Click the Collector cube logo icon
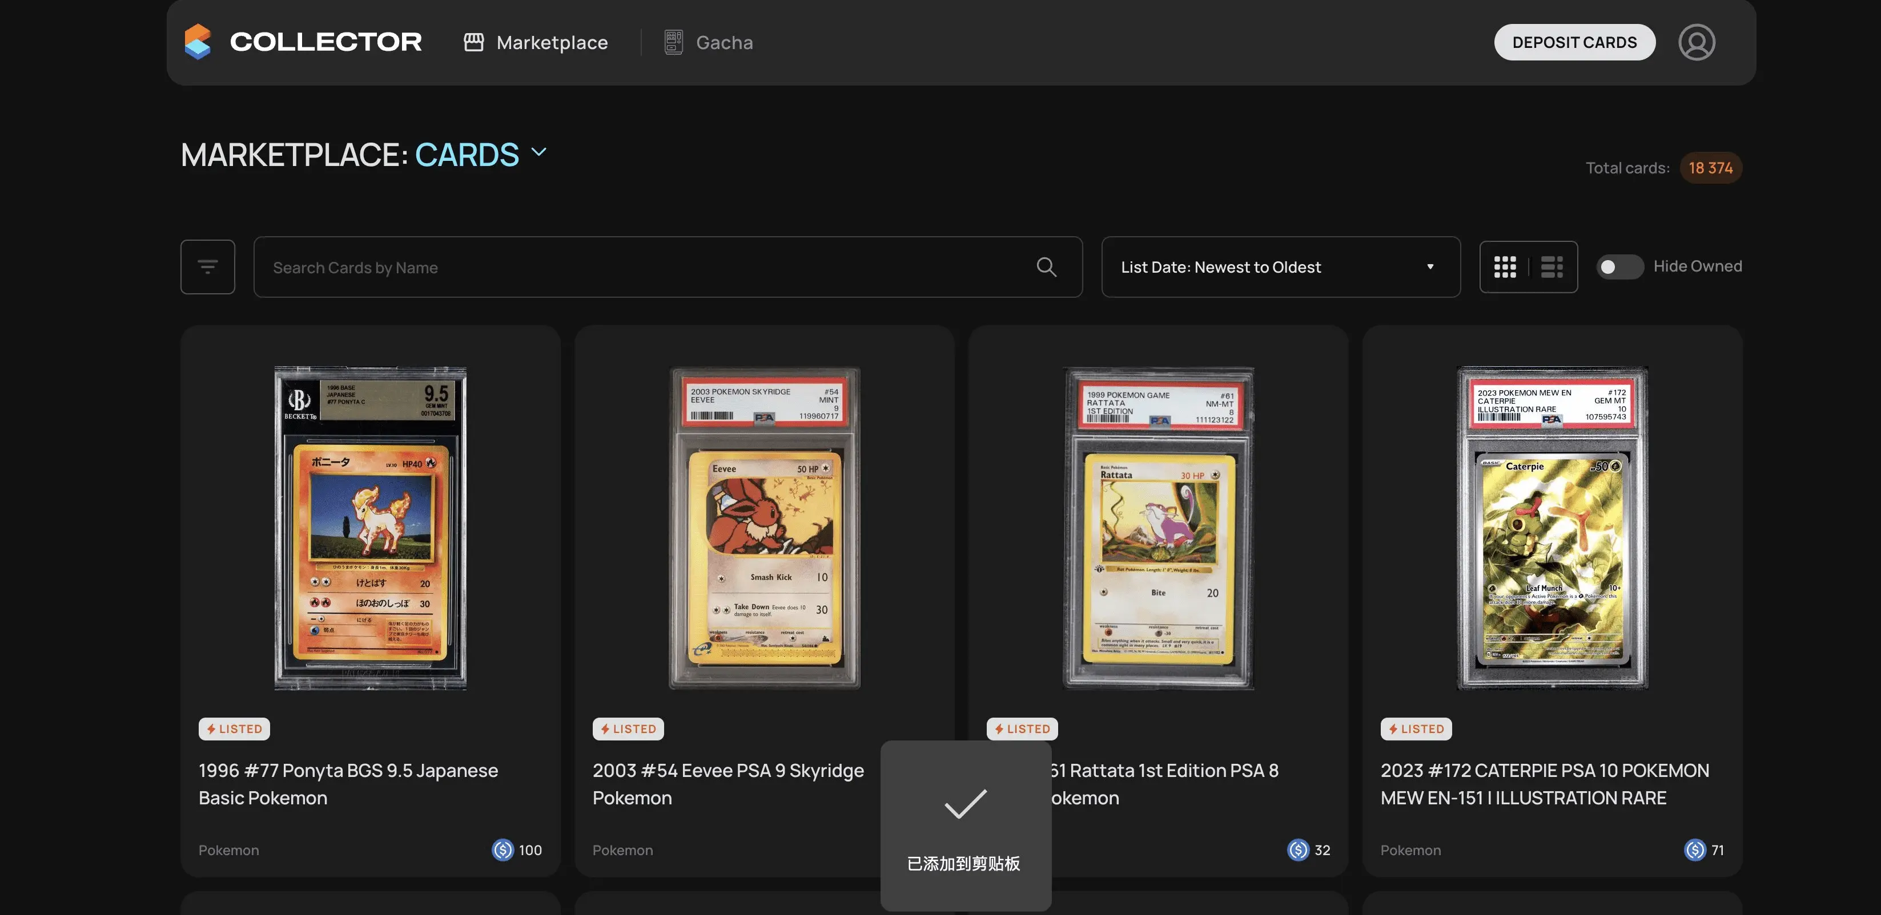This screenshot has height=915, width=1881. coord(198,42)
